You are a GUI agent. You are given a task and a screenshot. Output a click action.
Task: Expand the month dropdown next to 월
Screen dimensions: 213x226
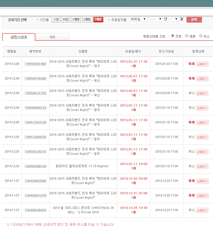tap(174, 19)
